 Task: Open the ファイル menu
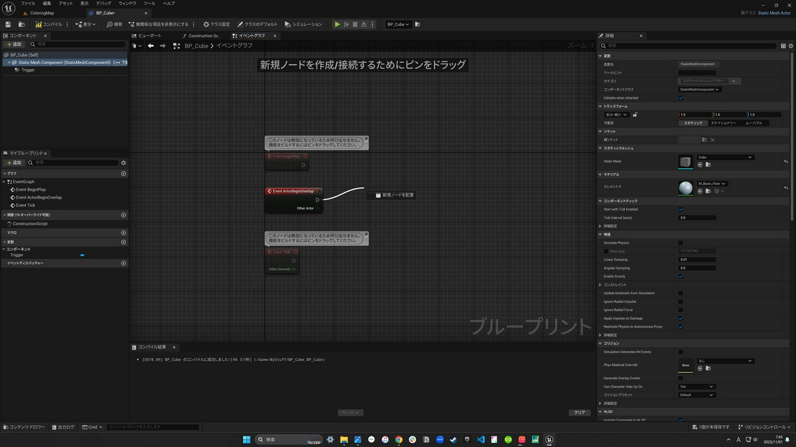pos(28,3)
